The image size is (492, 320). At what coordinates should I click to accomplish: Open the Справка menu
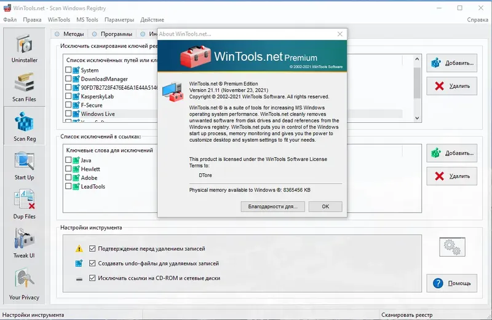(x=477, y=20)
